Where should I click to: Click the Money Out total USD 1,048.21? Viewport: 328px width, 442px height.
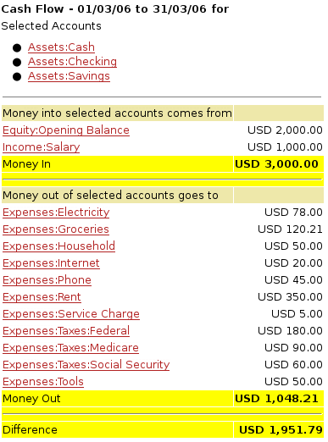(x=276, y=399)
